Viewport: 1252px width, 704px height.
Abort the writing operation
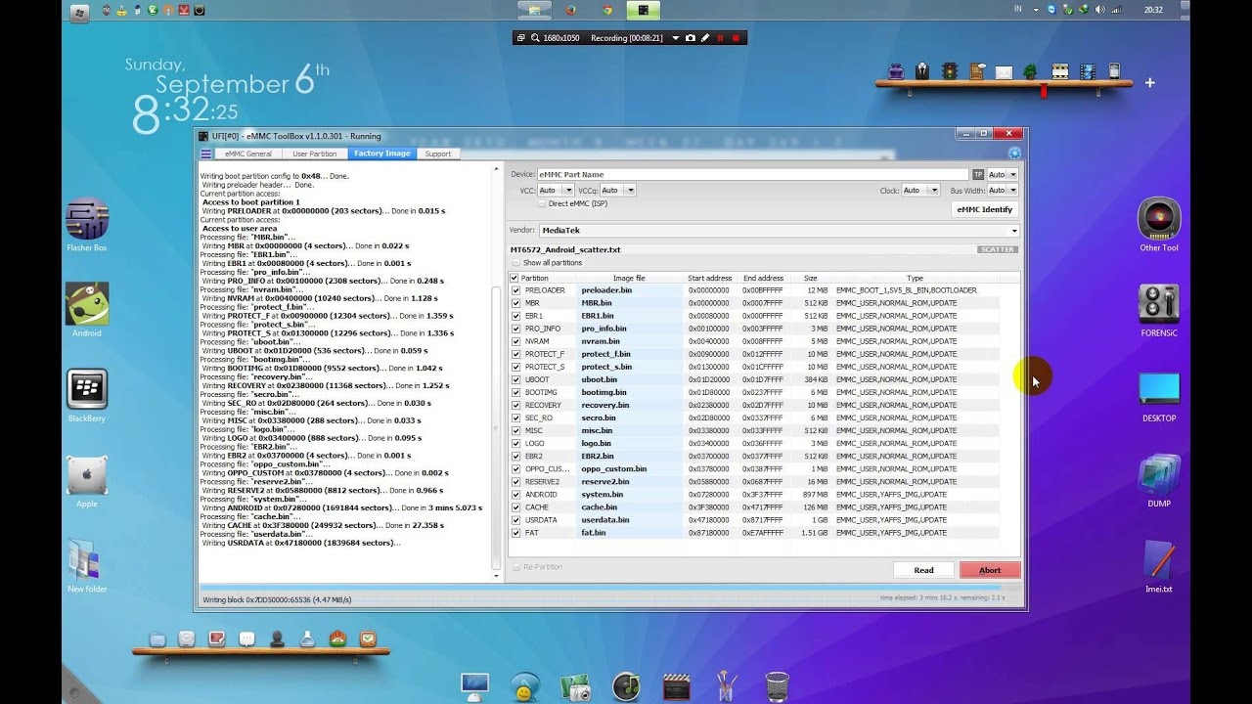[x=990, y=570]
